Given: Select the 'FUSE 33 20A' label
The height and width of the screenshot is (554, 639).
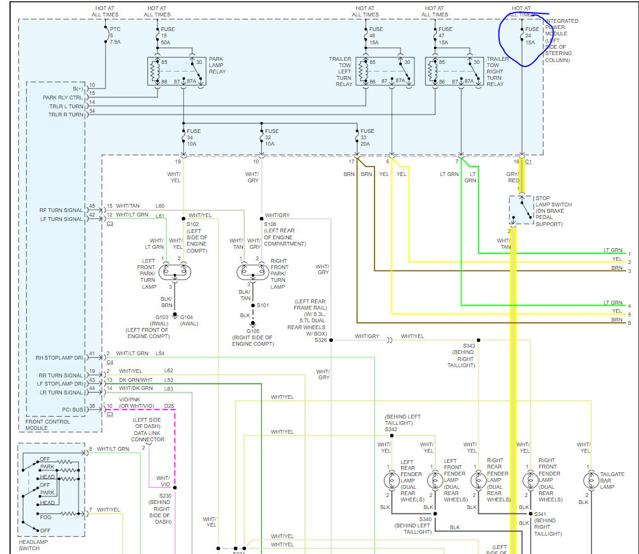Looking at the screenshot, I should click(x=367, y=137).
